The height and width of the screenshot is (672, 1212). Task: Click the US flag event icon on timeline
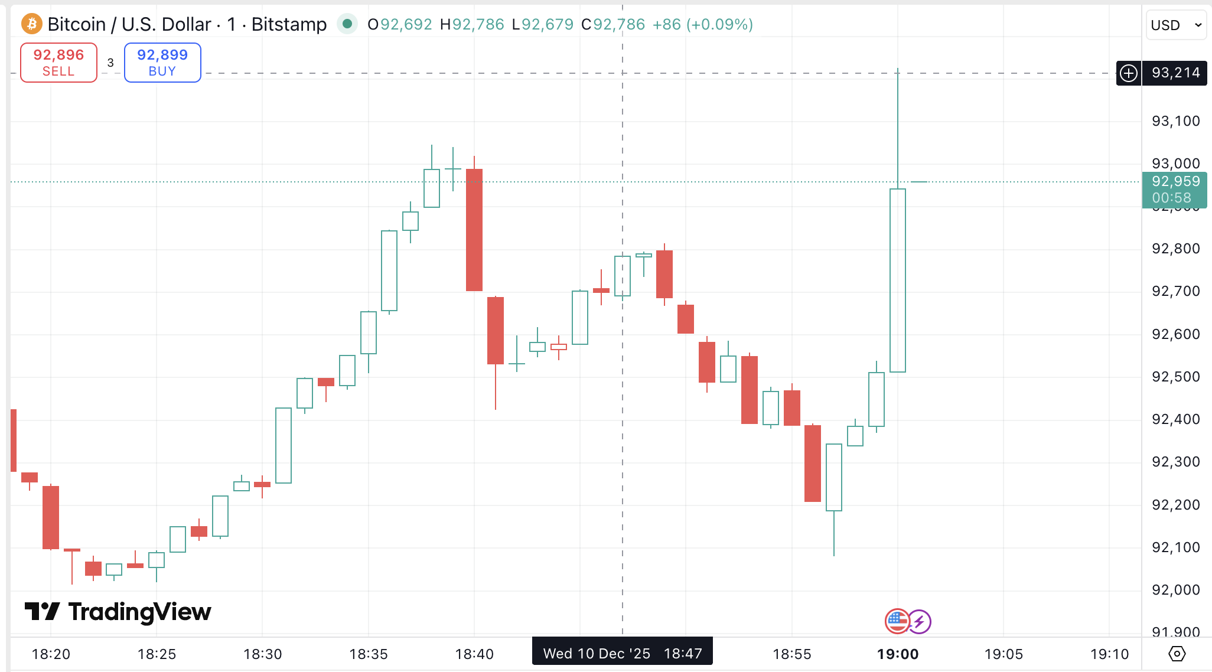898,621
